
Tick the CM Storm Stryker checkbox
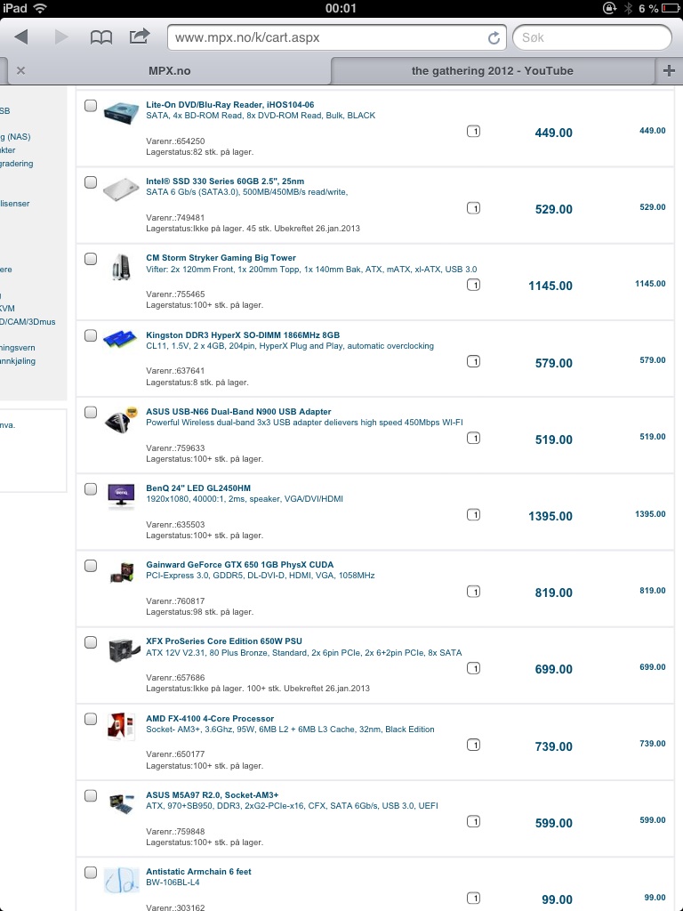[91, 259]
